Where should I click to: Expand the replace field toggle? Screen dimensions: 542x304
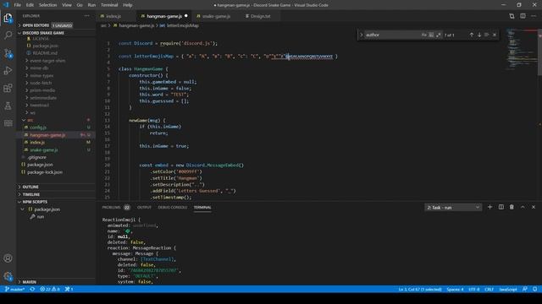coord(362,35)
